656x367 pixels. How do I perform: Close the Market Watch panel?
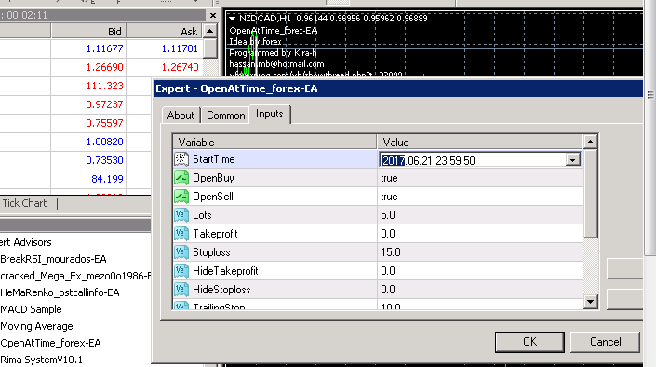tap(213, 16)
